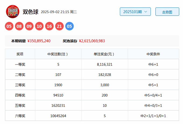Select sixth prize winners count 10645264
Viewport: 183px width, 124px height.
click(x=58, y=116)
